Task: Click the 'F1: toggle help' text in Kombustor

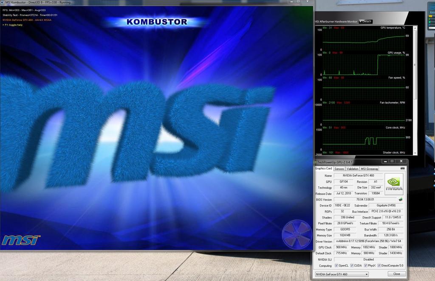Action: point(12,25)
